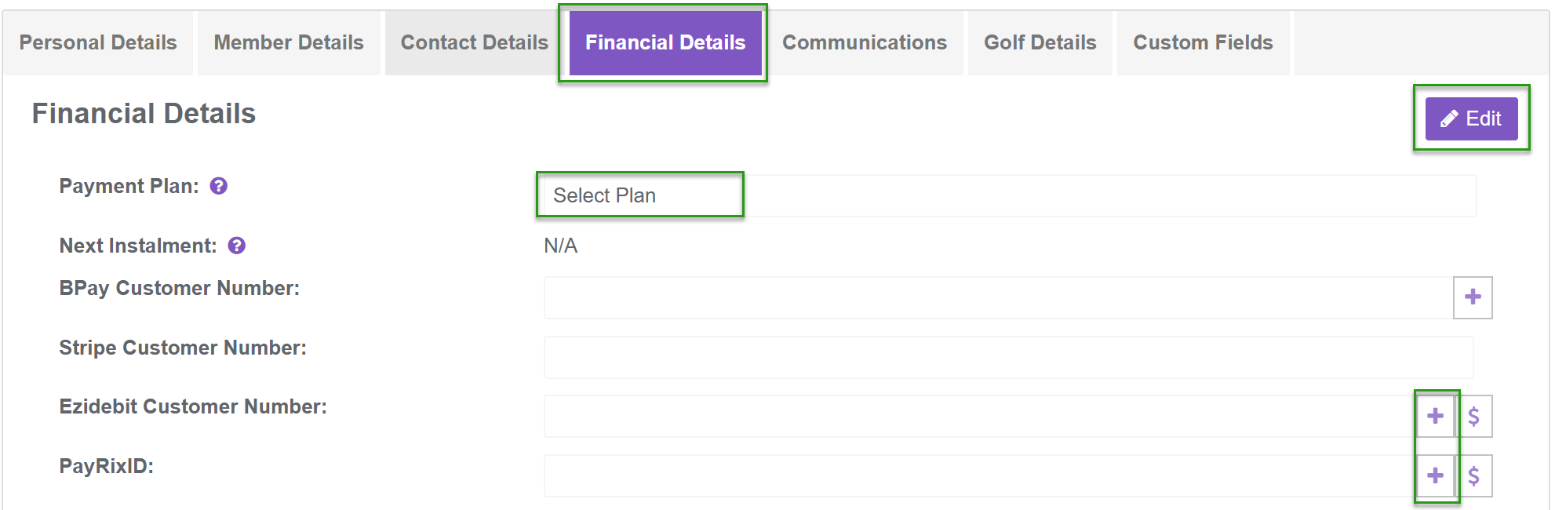Image resolution: width=1555 pixels, height=510 pixels.
Task: Click the plus icon beside BPay Customer Number
Action: pos(1472,297)
